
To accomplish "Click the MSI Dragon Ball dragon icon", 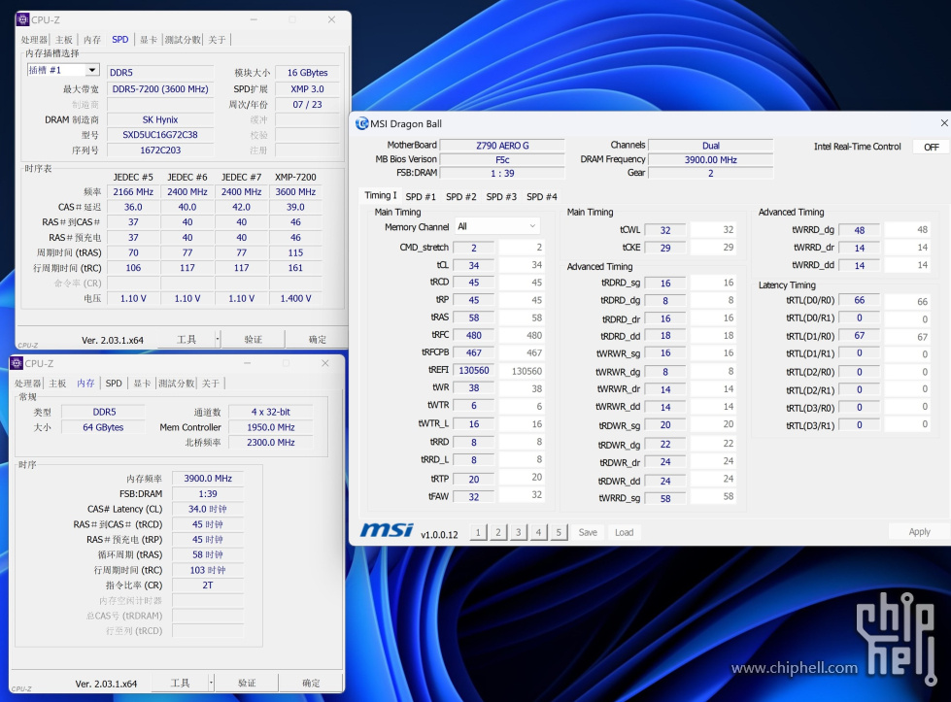I will tap(362, 123).
